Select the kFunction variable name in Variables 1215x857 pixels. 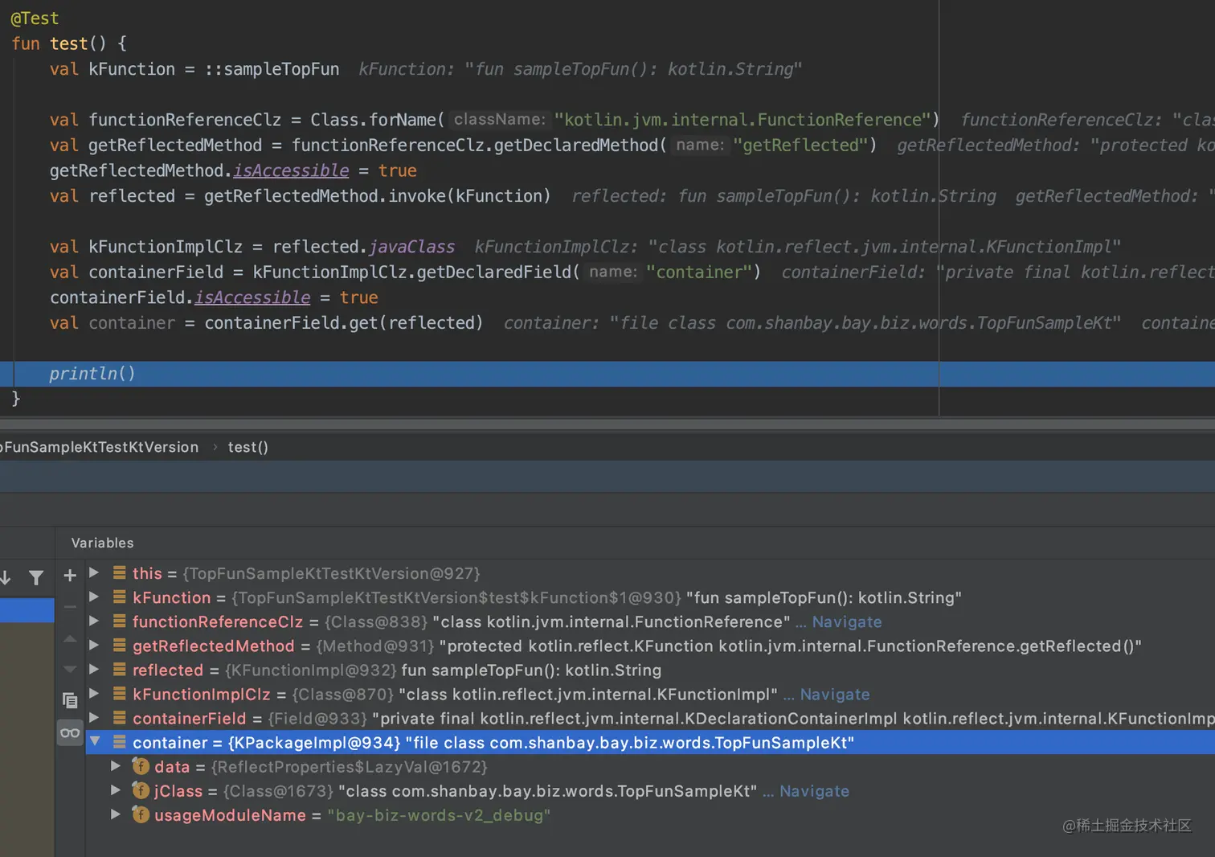click(171, 597)
